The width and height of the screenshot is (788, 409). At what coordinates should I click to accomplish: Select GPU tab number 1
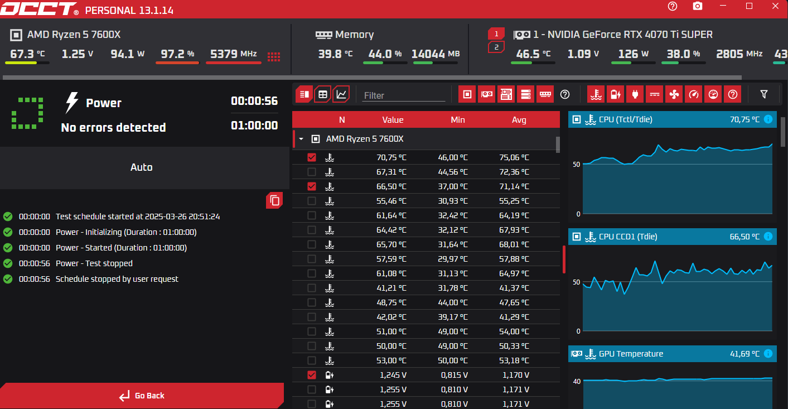[496, 33]
